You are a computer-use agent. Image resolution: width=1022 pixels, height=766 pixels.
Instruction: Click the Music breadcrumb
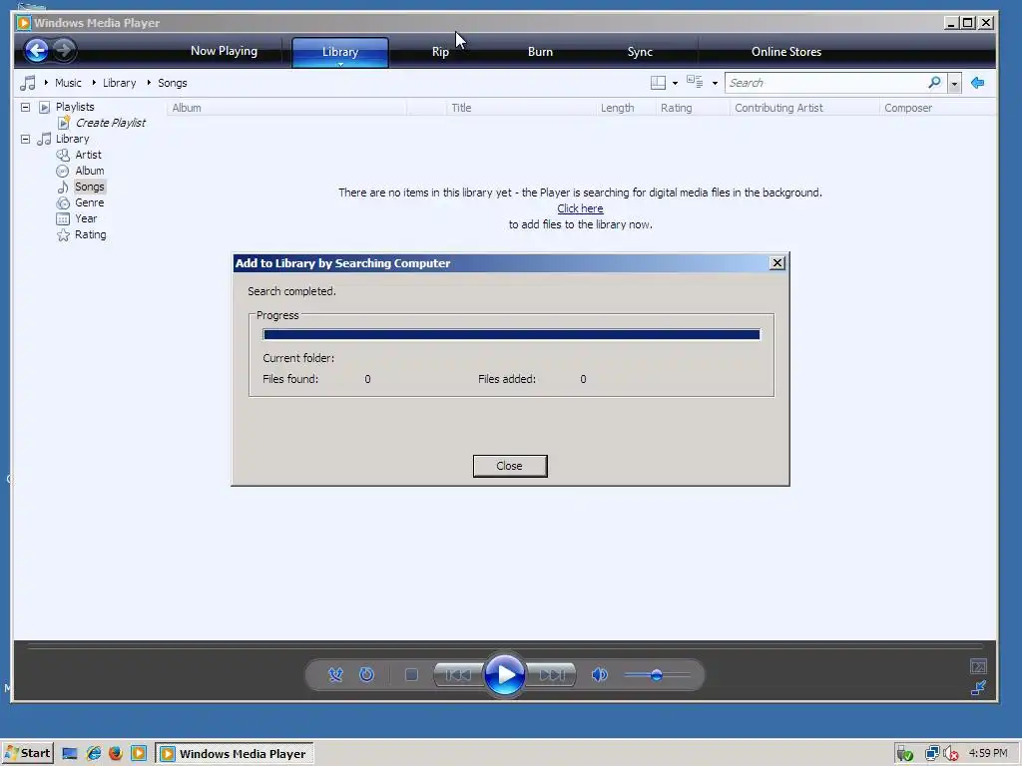69,83
